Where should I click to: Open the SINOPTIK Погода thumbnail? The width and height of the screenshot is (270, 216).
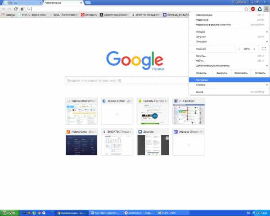[x=117, y=142]
